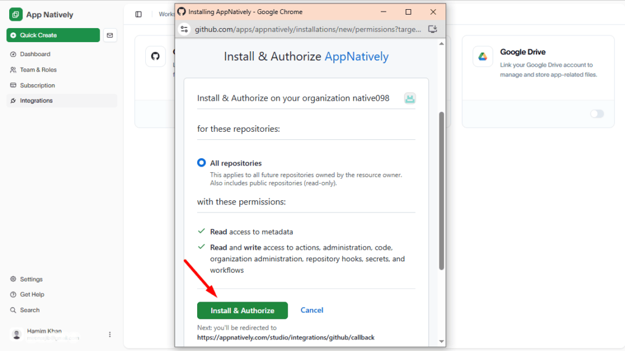The image size is (625, 351).
Task: Close the Installing AppNatively popup
Action: [x=433, y=12]
